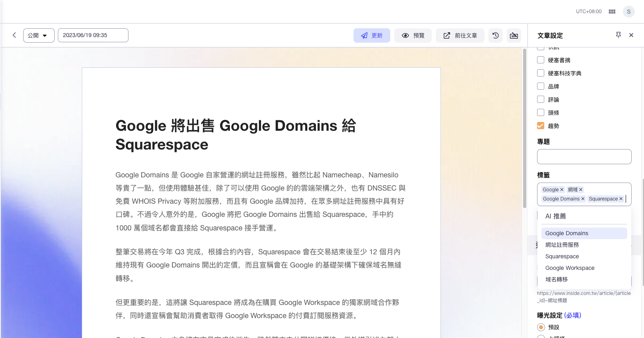The width and height of the screenshot is (644, 338).
Task: Select Google Workspace from AI suggestions
Action: click(x=584, y=268)
